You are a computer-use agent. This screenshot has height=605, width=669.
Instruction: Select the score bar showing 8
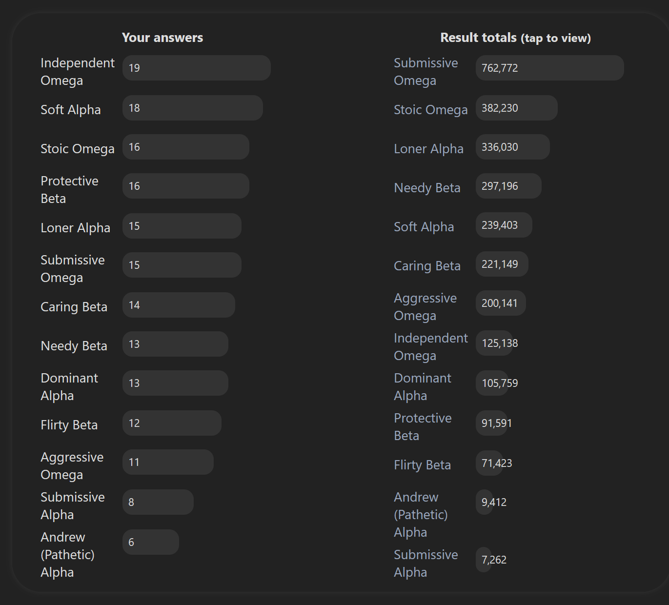pos(158,502)
